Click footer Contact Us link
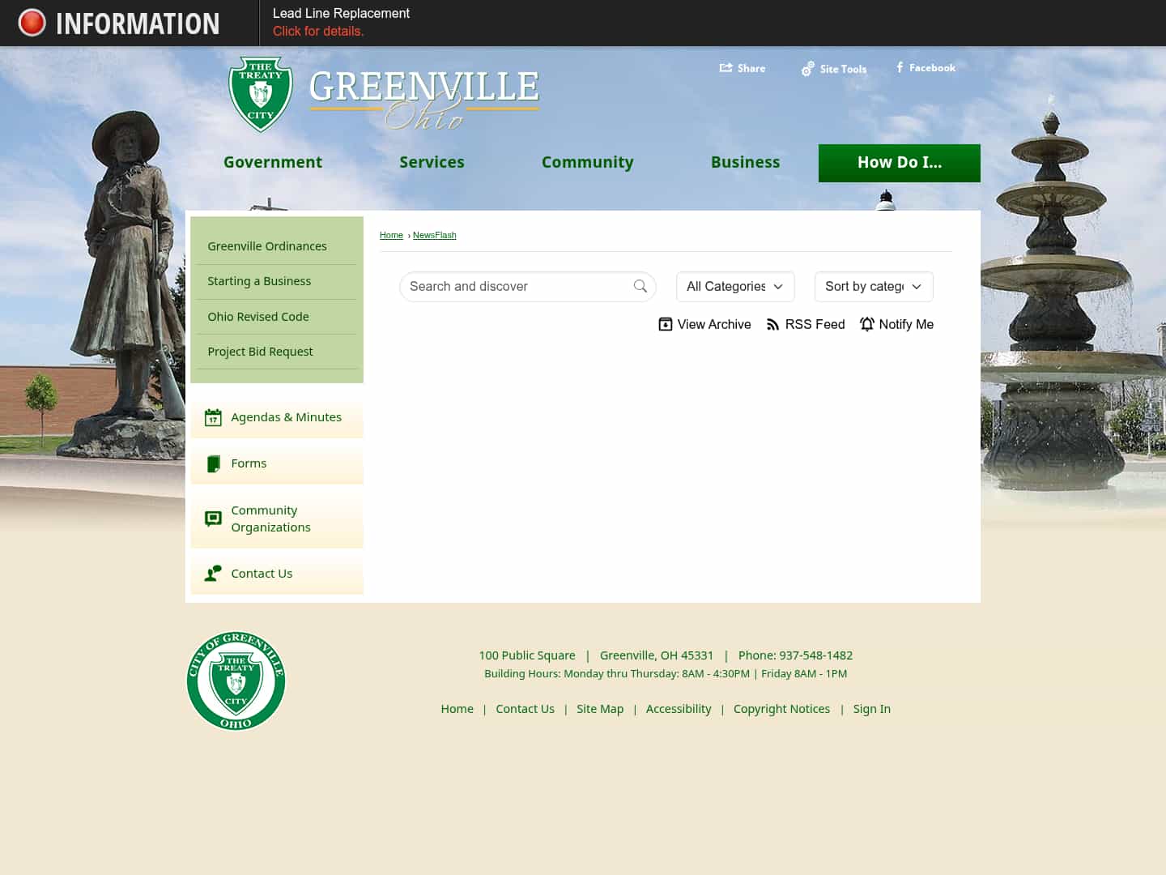Image resolution: width=1166 pixels, height=875 pixels. 525,709
